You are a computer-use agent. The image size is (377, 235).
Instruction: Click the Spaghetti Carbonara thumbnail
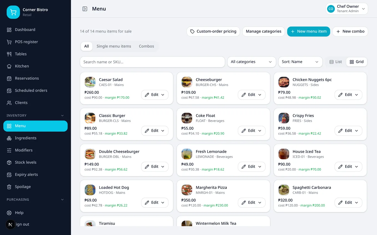click(x=284, y=190)
